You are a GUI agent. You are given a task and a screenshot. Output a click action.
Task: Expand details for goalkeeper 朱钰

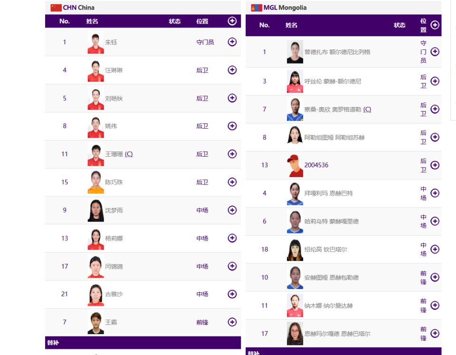click(232, 42)
